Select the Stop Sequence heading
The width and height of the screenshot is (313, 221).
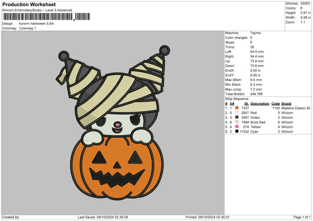point(237,97)
